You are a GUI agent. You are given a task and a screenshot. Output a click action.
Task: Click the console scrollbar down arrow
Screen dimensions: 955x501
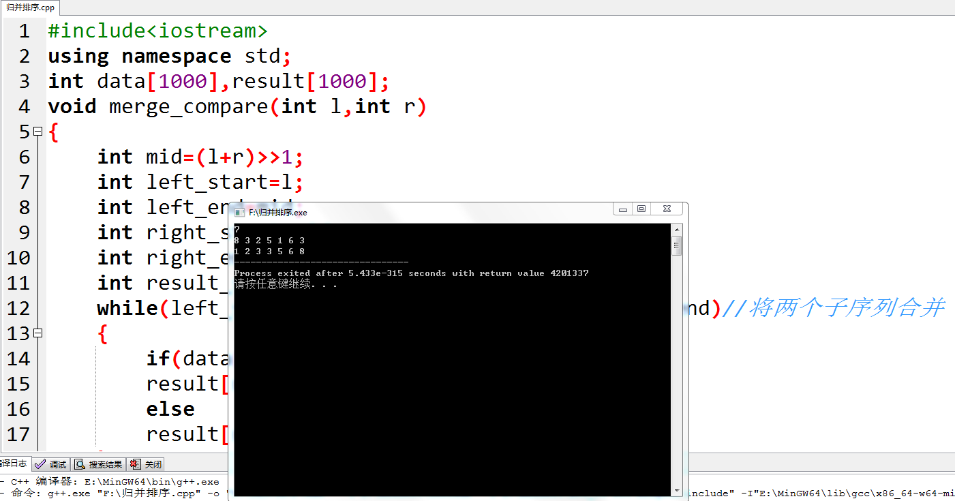coord(677,490)
